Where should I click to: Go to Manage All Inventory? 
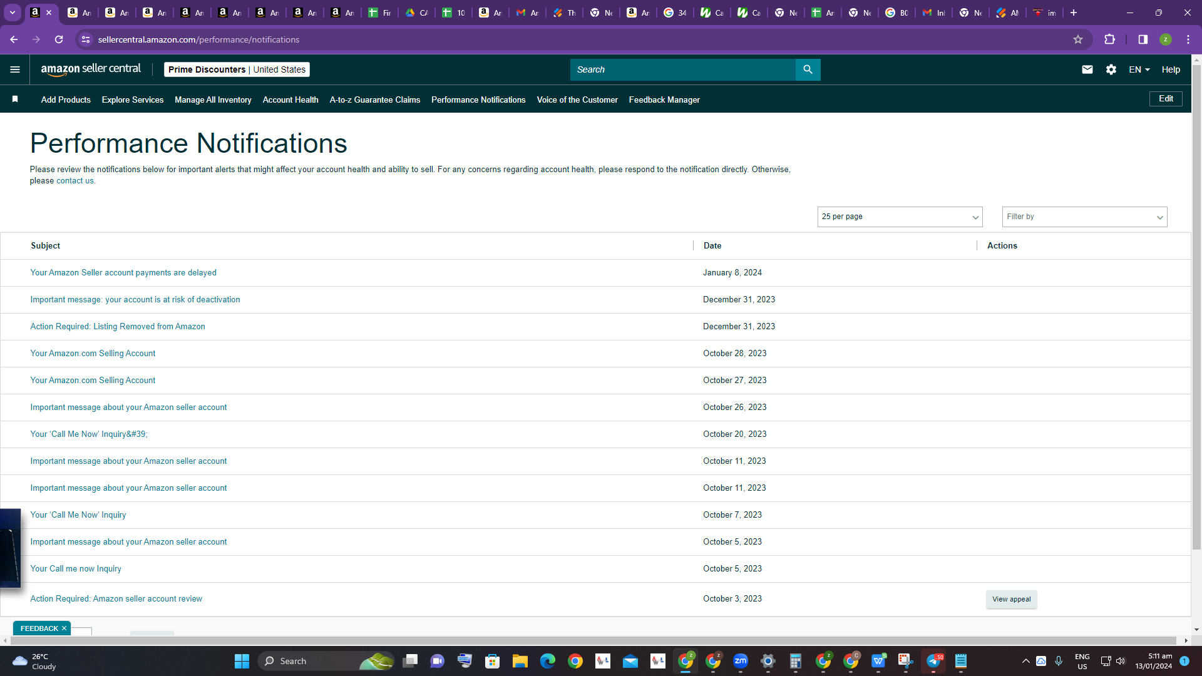click(213, 100)
